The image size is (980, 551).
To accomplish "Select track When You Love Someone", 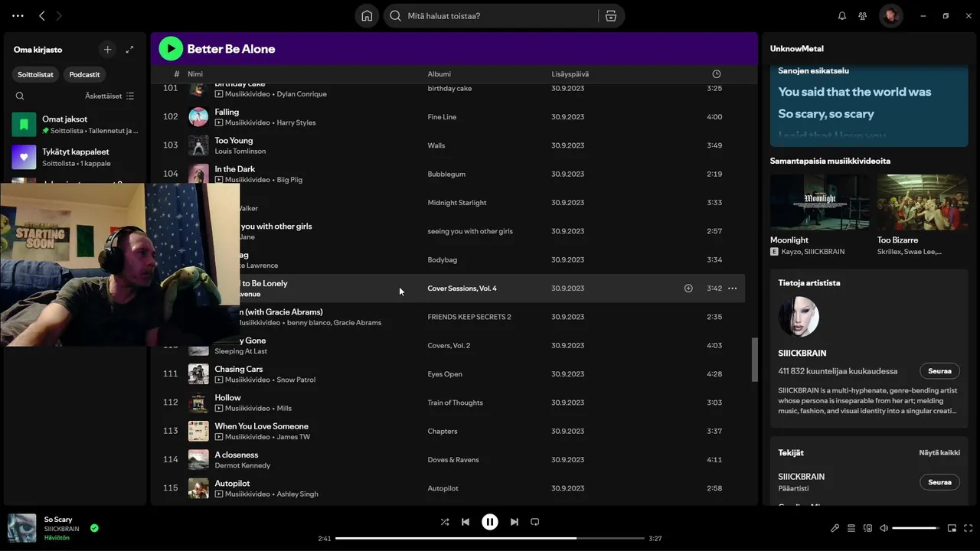I will (448, 431).
